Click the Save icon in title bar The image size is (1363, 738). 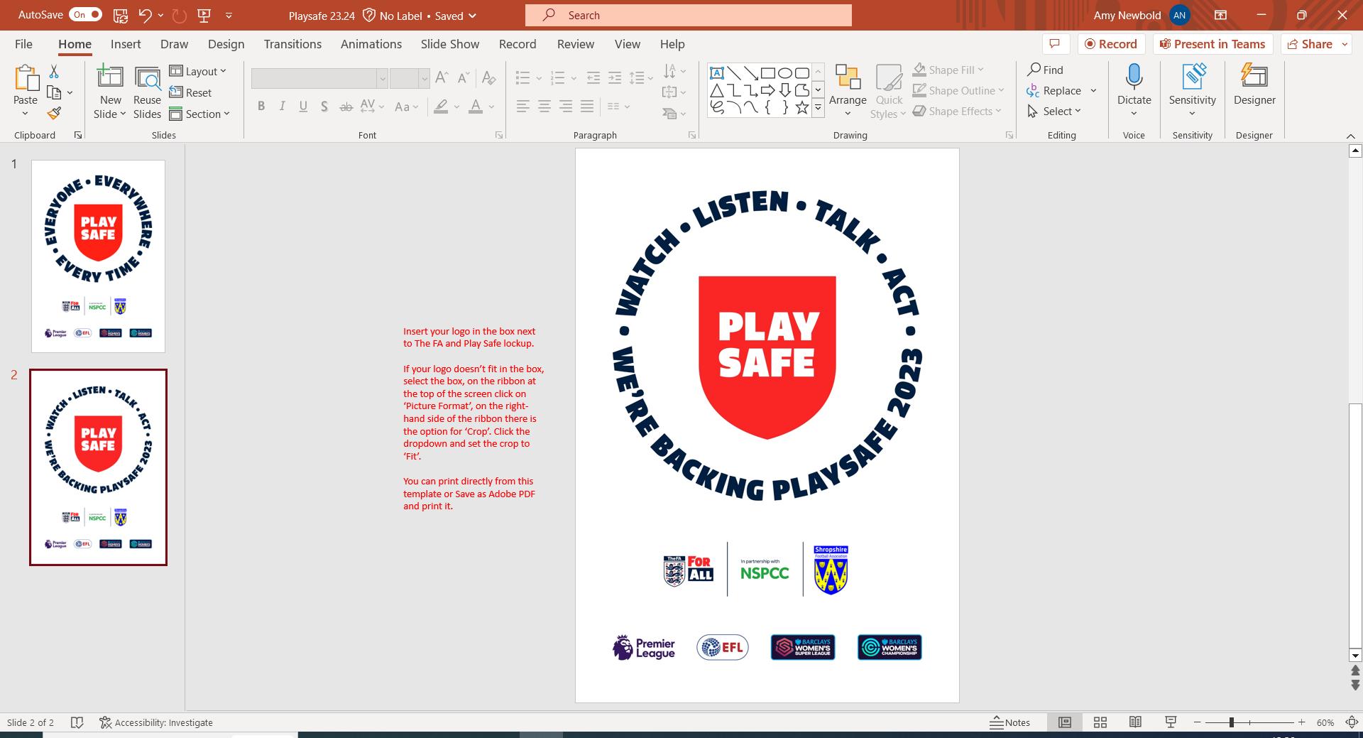(x=121, y=15)
